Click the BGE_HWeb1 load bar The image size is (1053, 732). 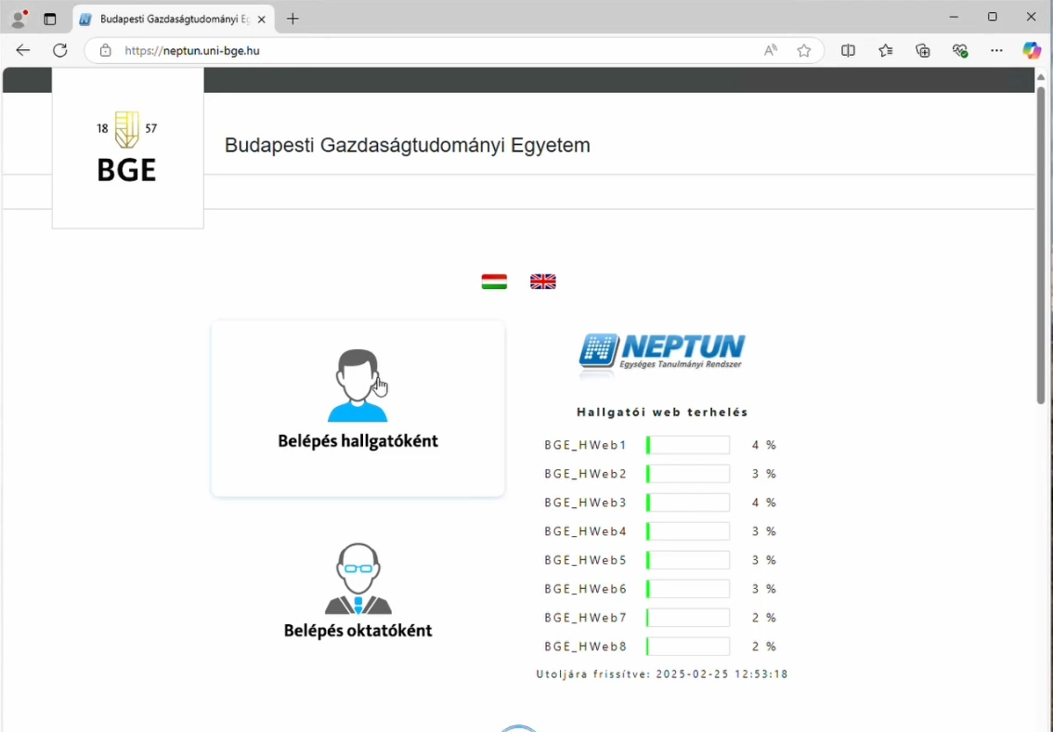tap(688, 445)
